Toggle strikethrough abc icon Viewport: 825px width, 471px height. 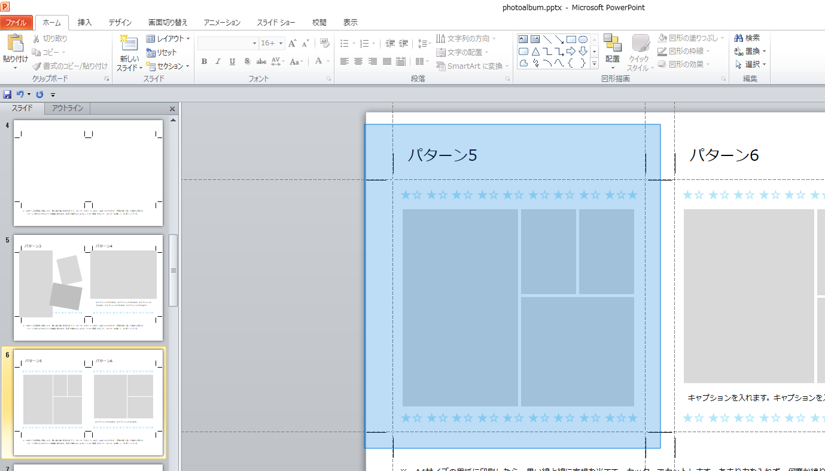click(261, 61)
